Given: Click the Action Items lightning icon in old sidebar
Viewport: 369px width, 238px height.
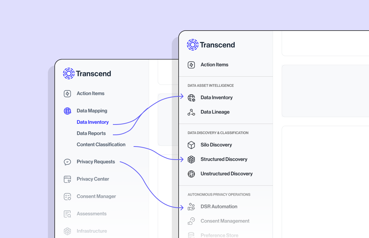Looking at the screenshot, I should click(x=67, y=94).
